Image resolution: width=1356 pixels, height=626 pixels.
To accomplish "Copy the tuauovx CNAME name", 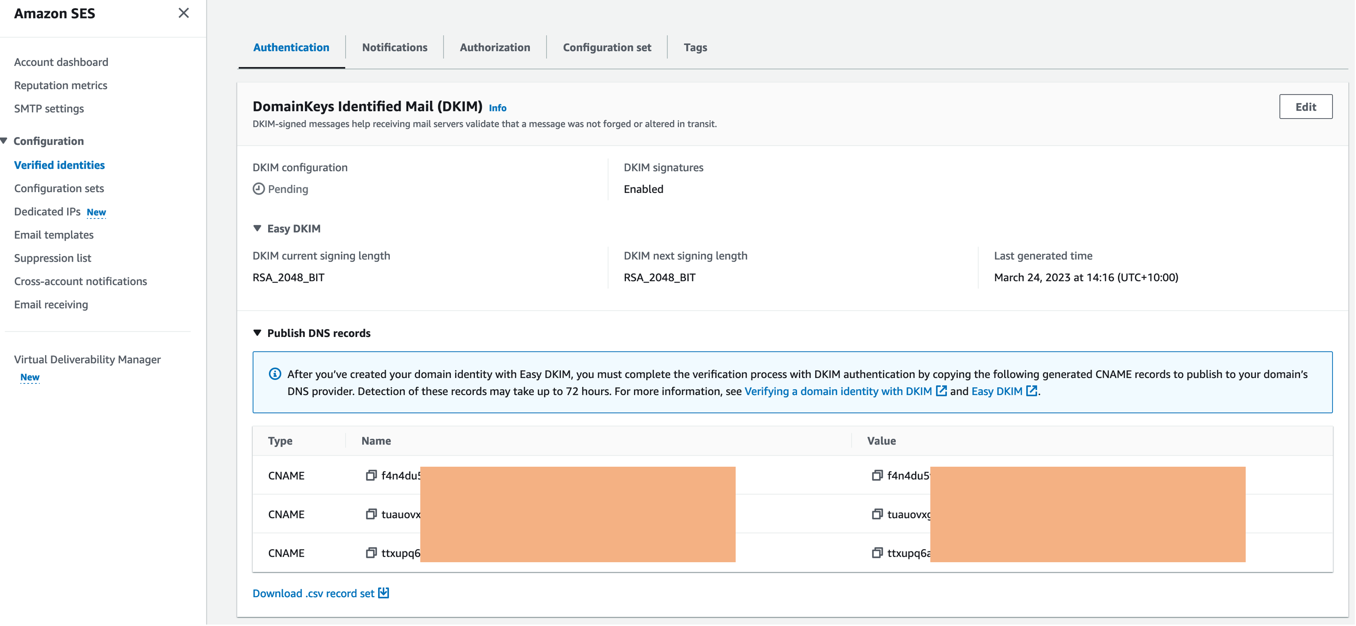I will click(x=371, y=515).
